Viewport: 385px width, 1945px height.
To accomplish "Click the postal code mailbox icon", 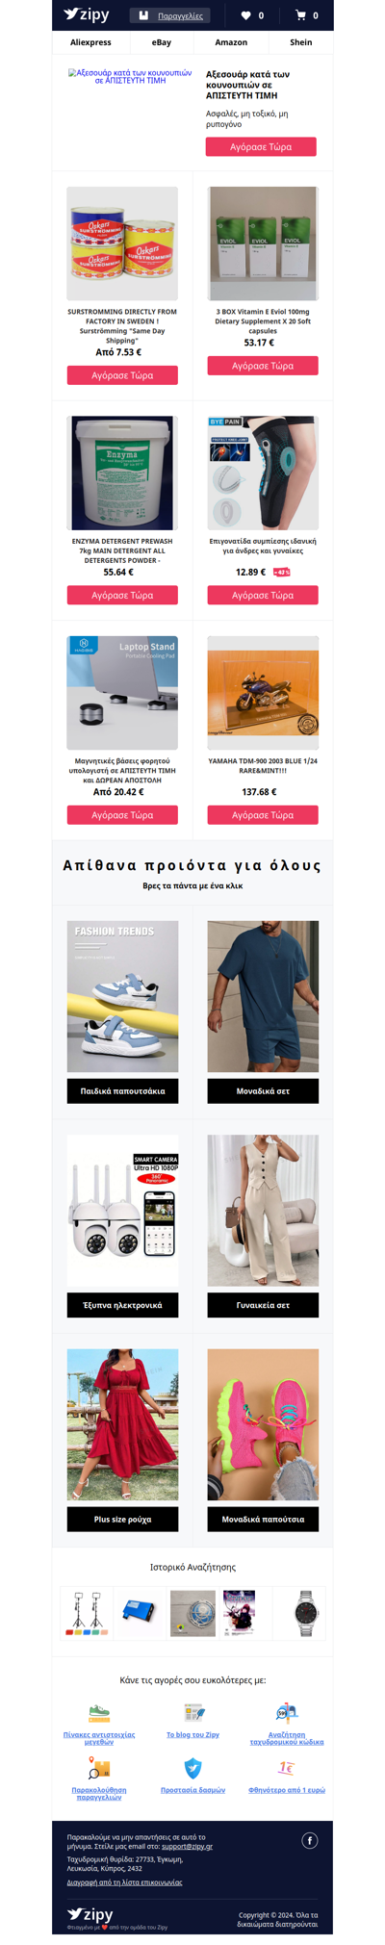I will (x=287, y=1713).
